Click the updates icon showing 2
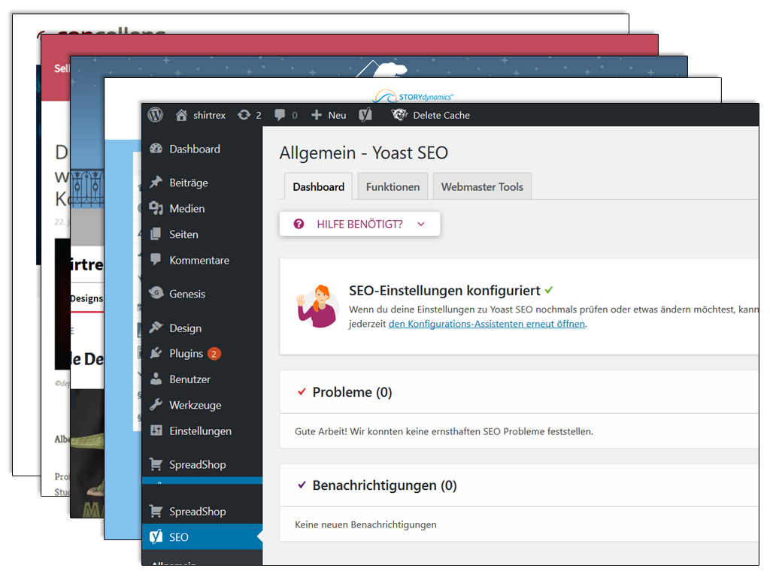The image size is (770, 577). click(x=244, y=115)
